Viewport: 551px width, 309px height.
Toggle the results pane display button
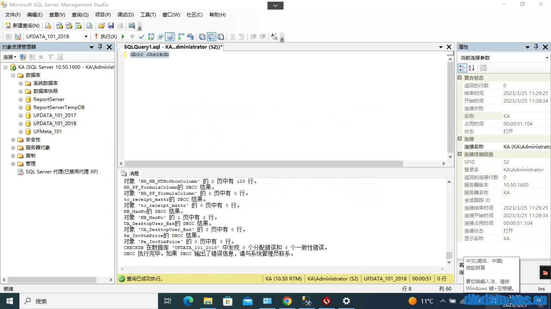point(169,36)
